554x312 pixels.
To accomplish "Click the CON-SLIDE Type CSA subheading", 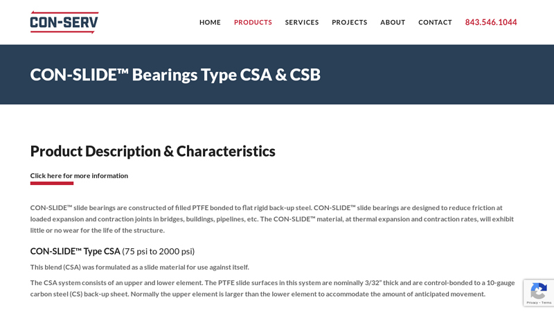I will click(75, 251).
